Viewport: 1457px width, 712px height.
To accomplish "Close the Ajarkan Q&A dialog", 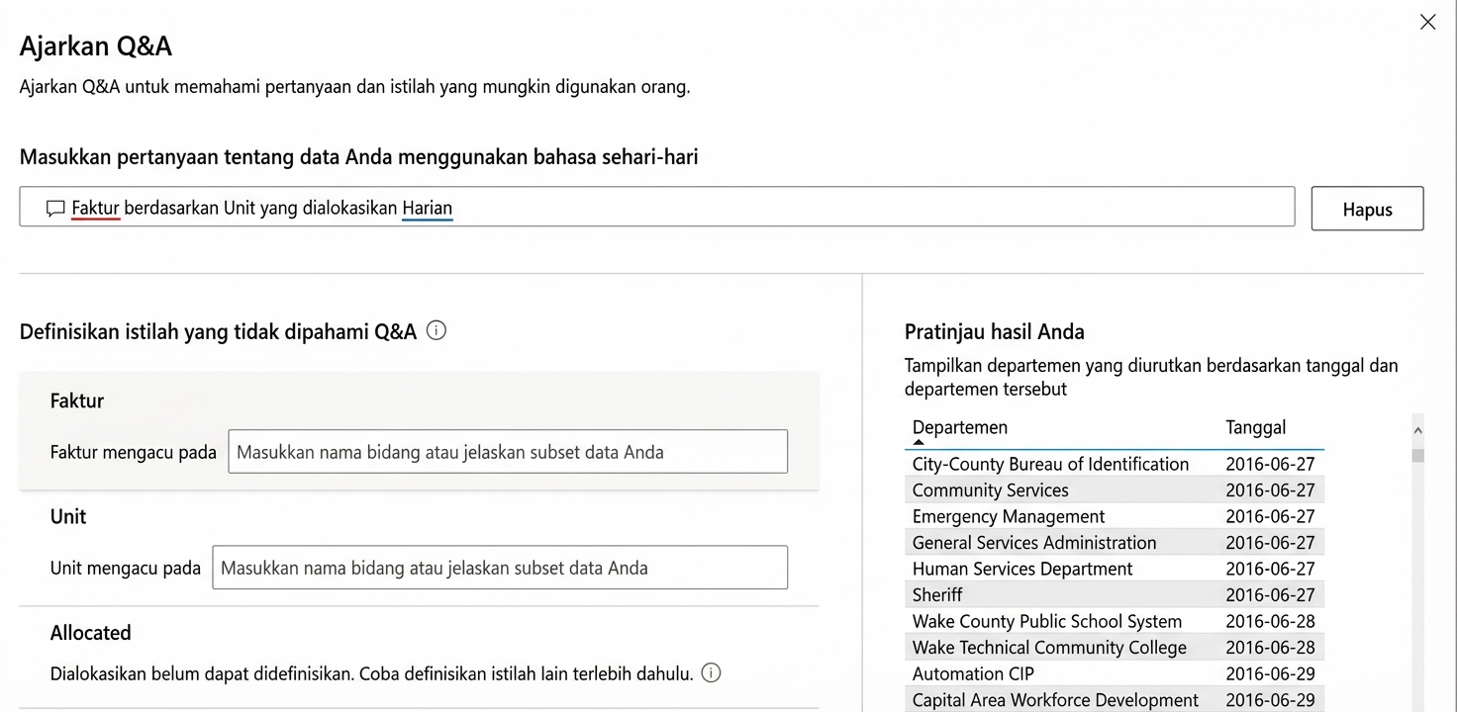I will tap(1427, 21).
